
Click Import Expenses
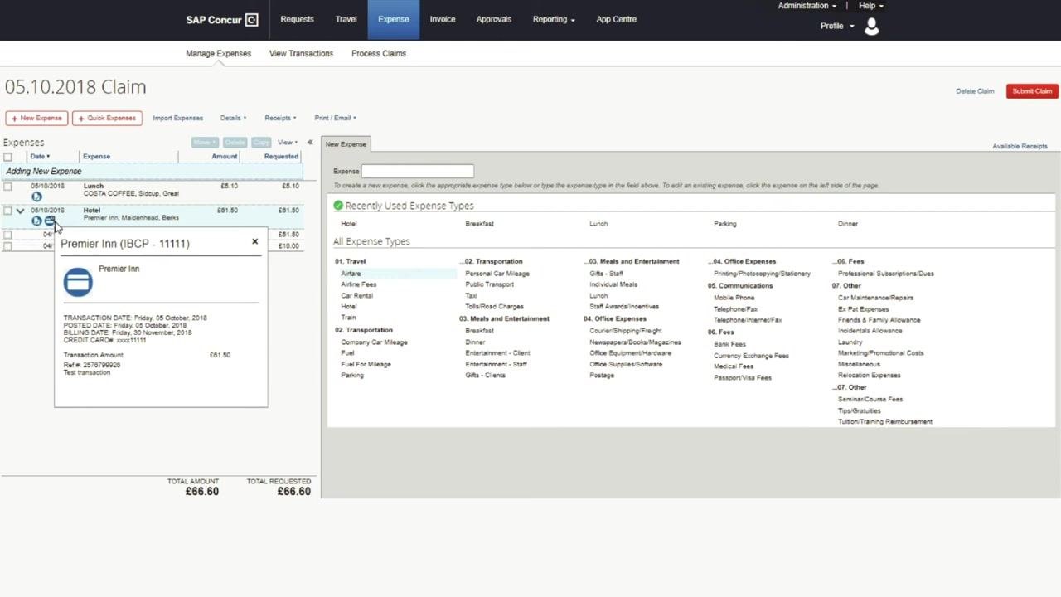point(177,118)
